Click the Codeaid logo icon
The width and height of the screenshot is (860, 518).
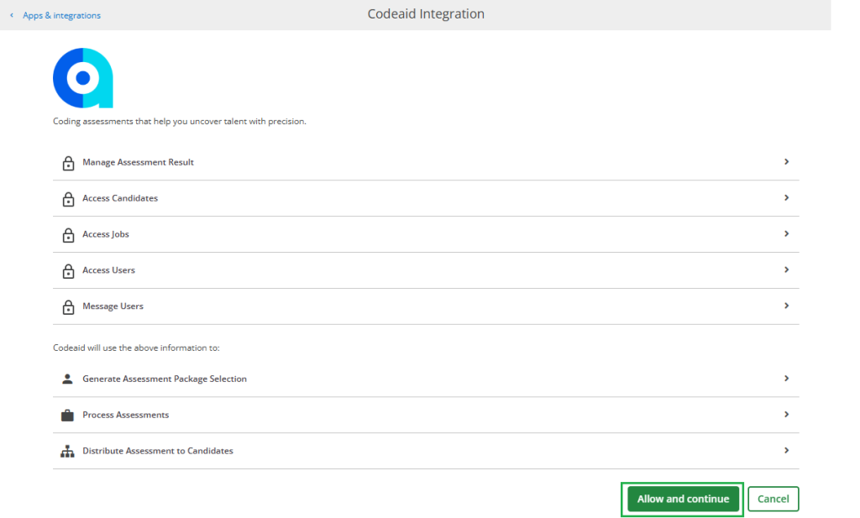(x=83, y=78)
